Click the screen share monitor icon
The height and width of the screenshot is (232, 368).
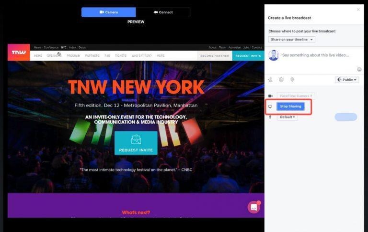(x=270, y=106)
